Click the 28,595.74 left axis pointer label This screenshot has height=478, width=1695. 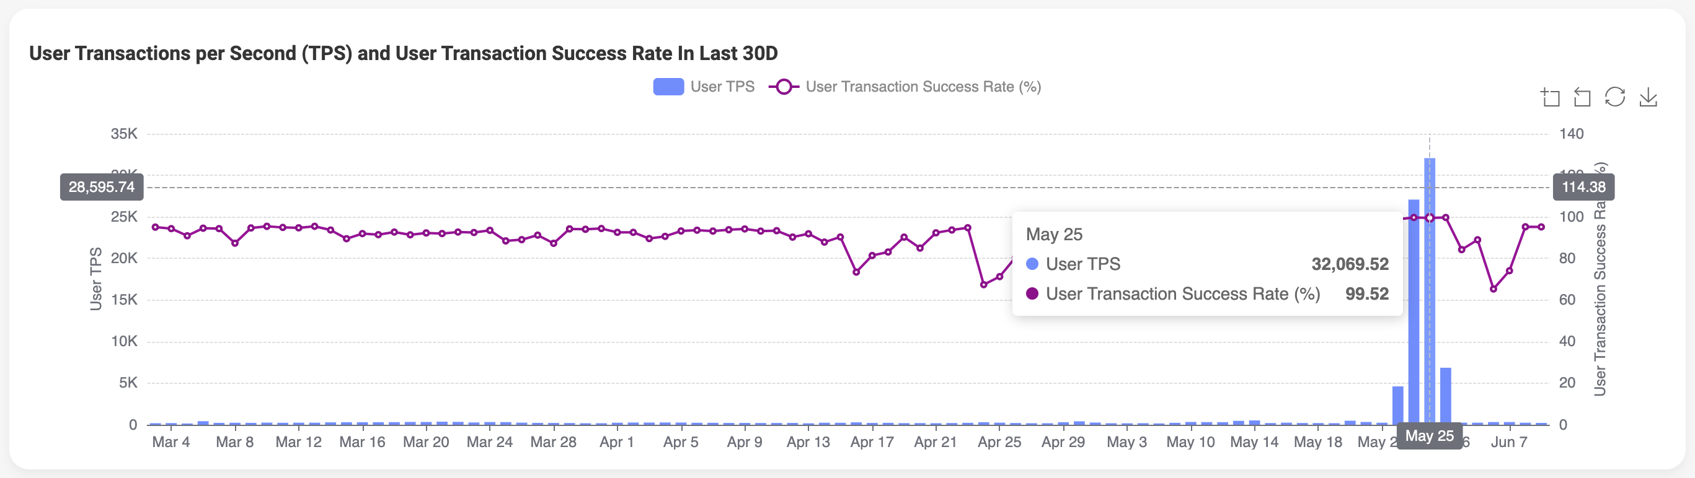click(x=102, y=188)
